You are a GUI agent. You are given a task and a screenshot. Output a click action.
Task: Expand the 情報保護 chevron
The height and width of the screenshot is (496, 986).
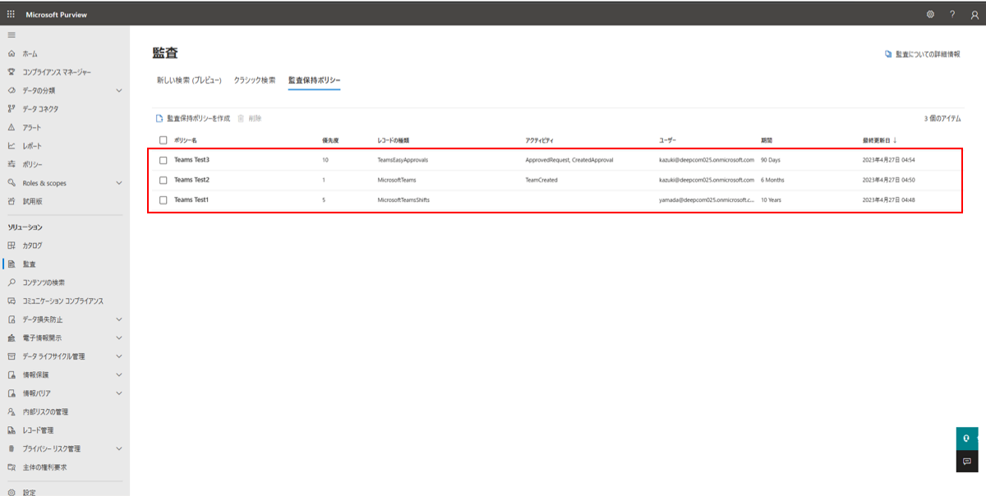[x=119, y=374]
